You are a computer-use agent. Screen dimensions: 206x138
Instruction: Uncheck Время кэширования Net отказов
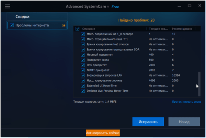click(83, 44)
